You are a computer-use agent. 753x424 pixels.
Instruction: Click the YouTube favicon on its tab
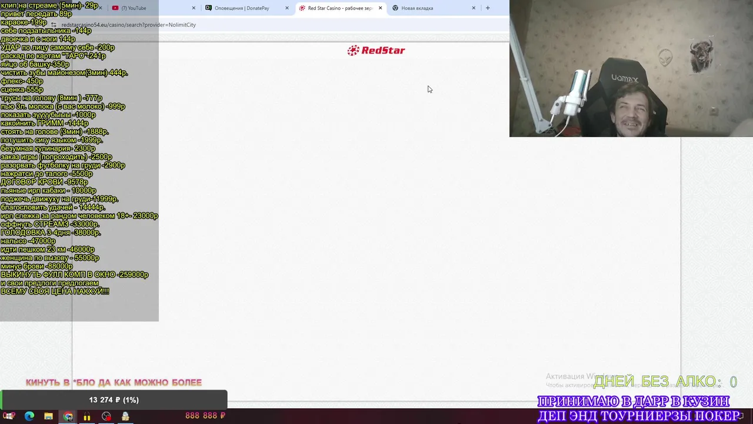[x=115, y=8]
